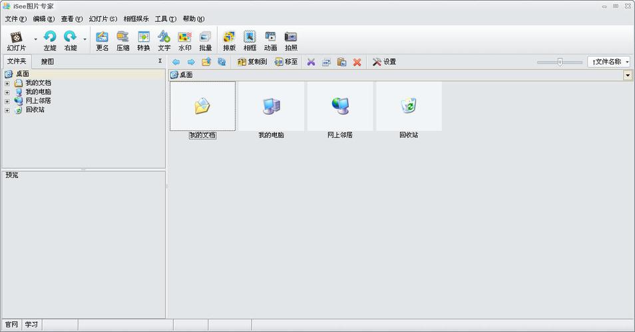Switch to the 文件夹 tab
635x332 pixels.
[x=17, y=61]
